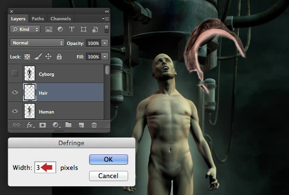Filter layers by adjustment layer icon

point(60,29)
